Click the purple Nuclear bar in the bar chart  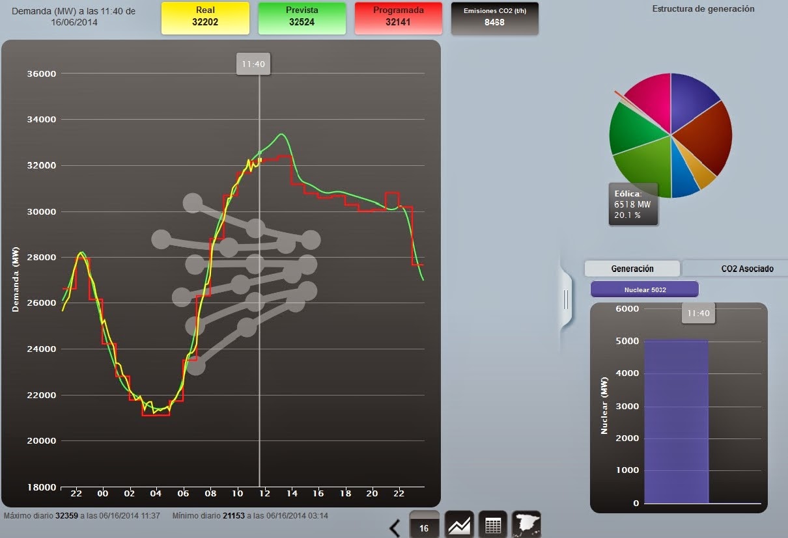[x=676, y=421]
